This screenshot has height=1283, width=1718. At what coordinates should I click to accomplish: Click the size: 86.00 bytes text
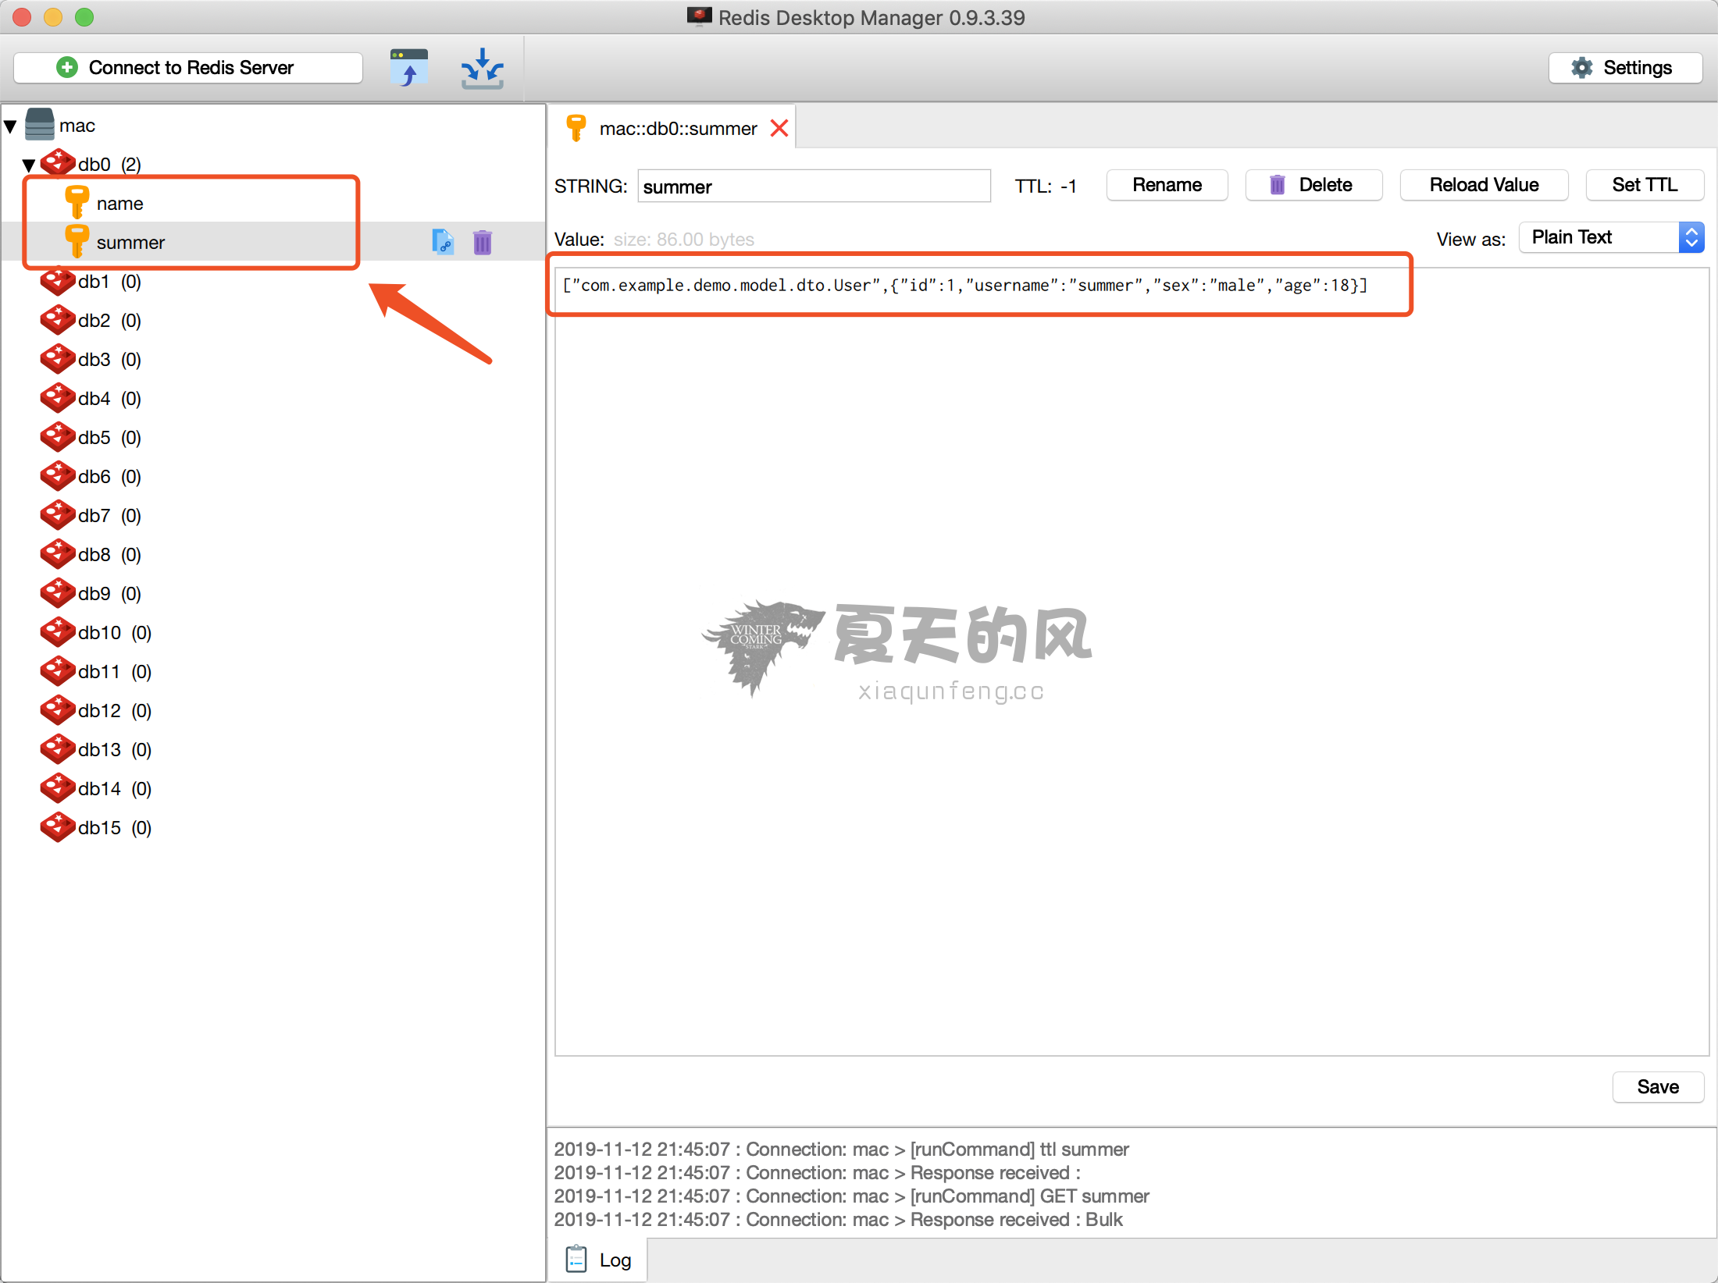pyautogui.click(x=683, y=240)
